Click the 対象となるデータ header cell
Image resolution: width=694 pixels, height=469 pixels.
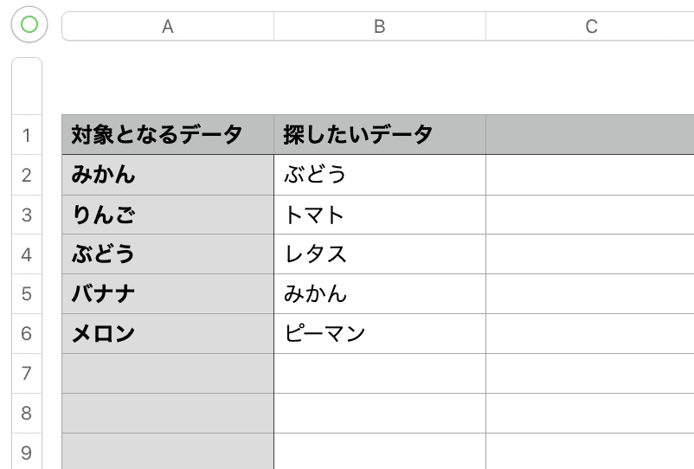tap(168, 135)
